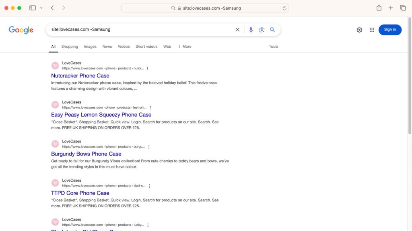412x231 pixels.
Task: Click the voice search microphone icon
Action: [251, 30]
